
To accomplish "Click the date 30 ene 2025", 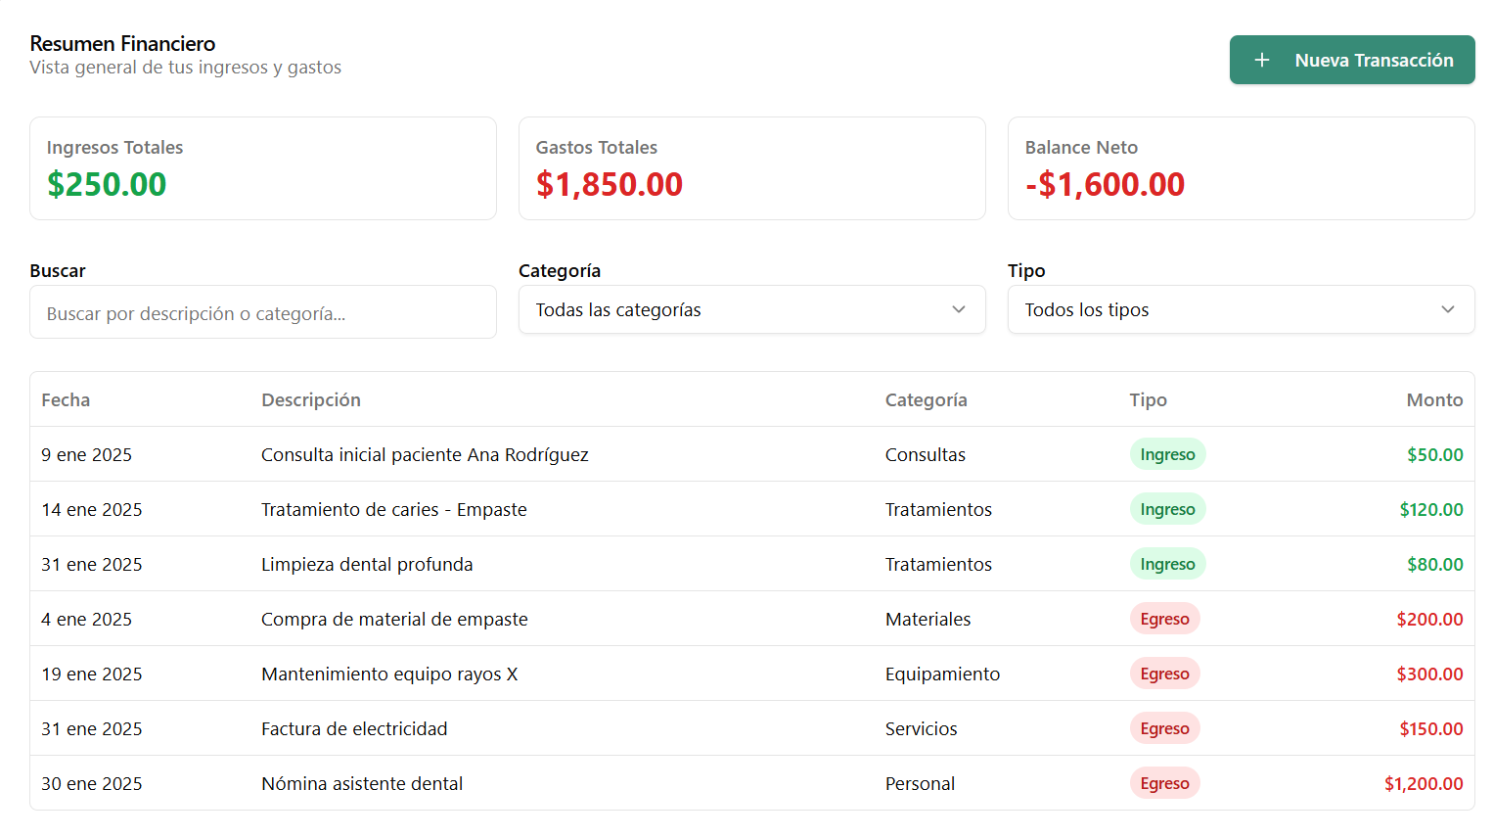I will 91,783.
